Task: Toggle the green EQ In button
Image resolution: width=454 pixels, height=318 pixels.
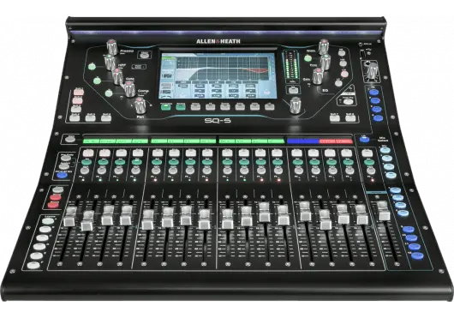Action: pyautogui.click(x=308, y=58)
